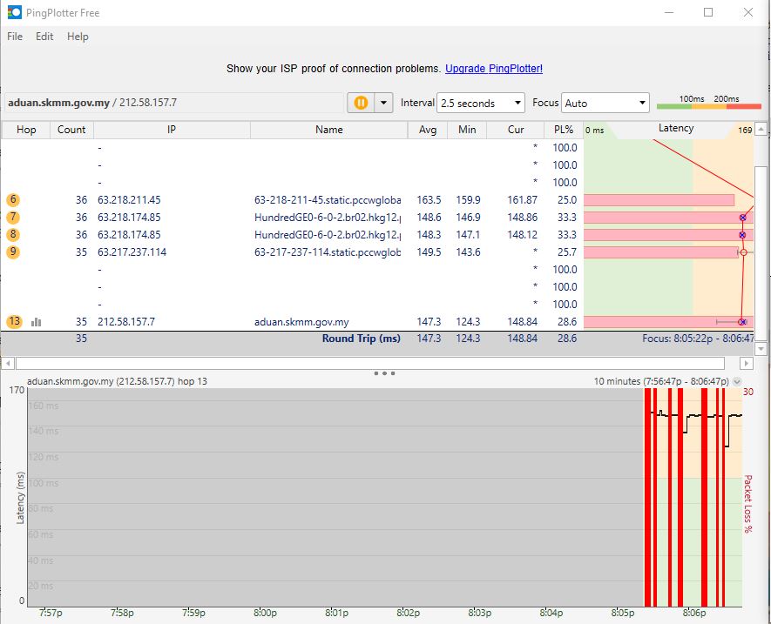Click the 100ms 200ms latency color scale
This screenshot has height=624, width=771.
point(708,103)
